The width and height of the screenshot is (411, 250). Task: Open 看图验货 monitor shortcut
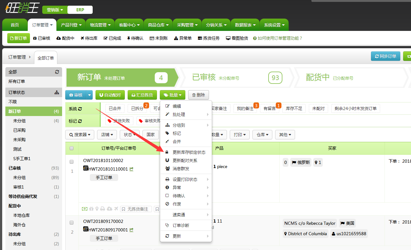(x=237, y=38)
